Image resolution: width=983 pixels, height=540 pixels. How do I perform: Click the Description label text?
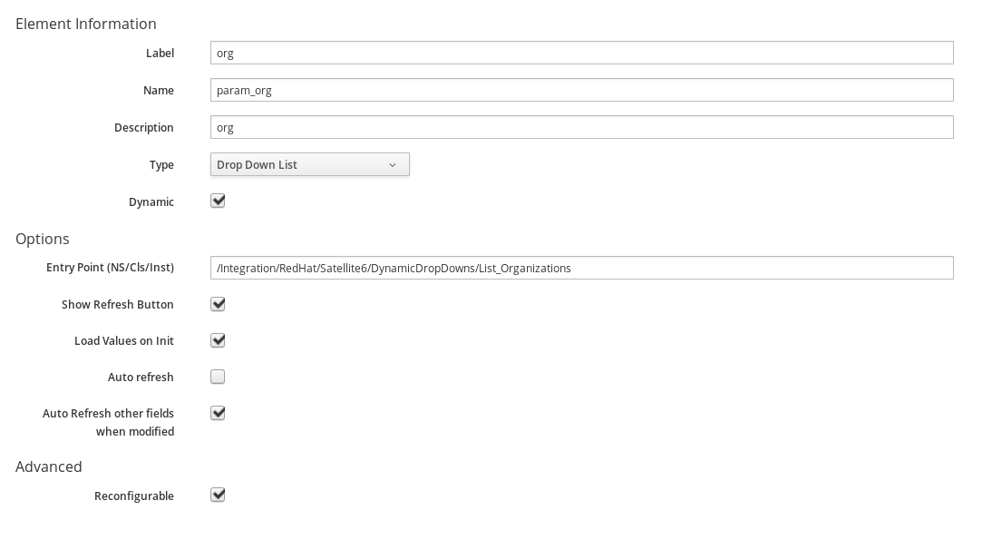tap(144, 127)
